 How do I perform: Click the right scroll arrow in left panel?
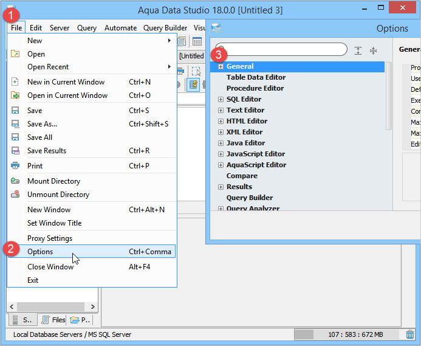[92, 306]
